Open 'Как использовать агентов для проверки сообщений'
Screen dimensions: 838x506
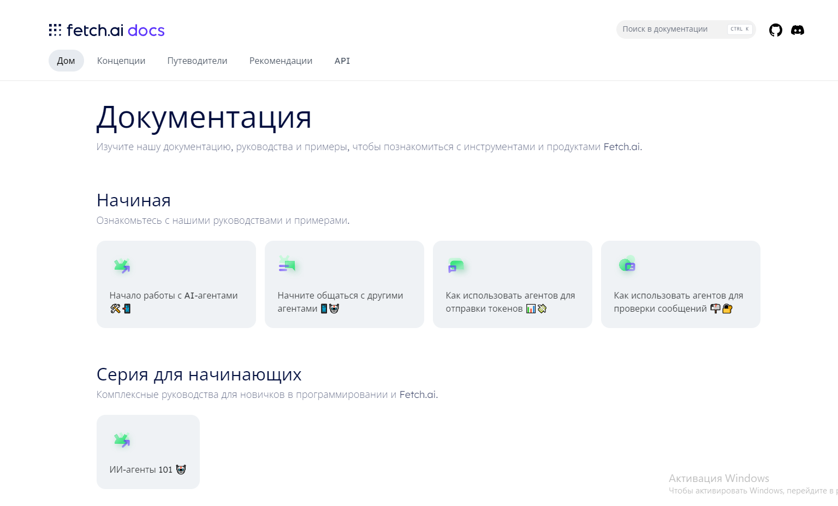click(x=681, y=284)
